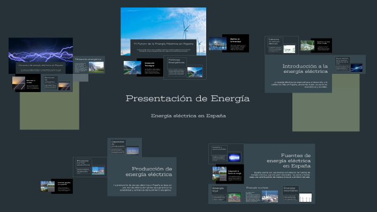Image resolution: width=377 pixels, height=212 pixels.
Task: Open 'Comparación de fuentes de energía' slide
Action: [228, 174]
